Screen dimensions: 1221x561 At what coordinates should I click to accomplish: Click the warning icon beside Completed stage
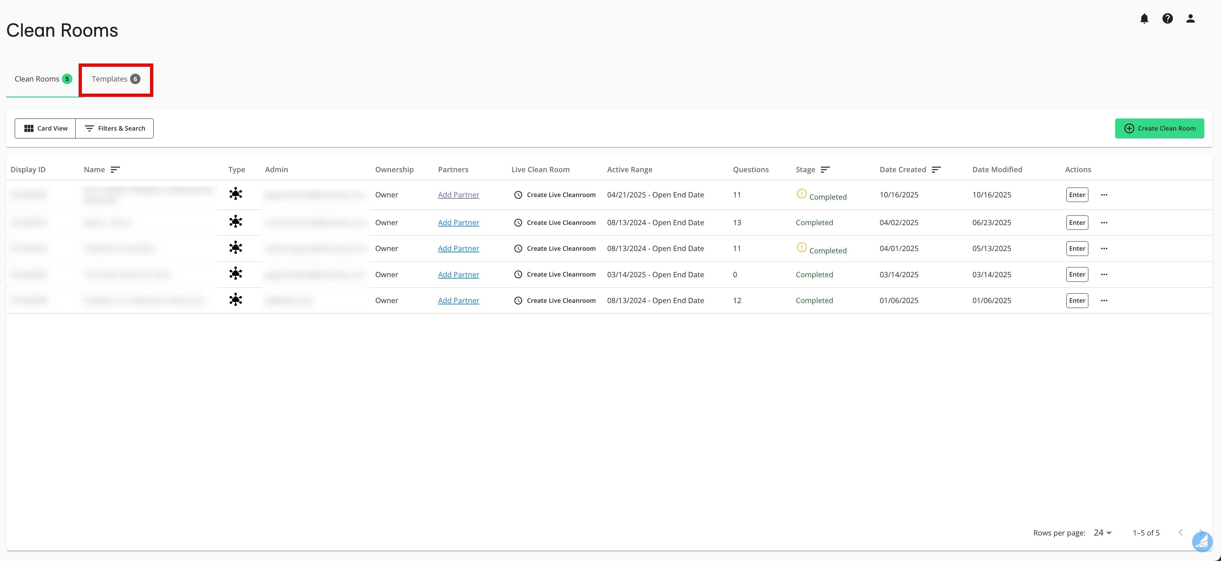(801, 193)
